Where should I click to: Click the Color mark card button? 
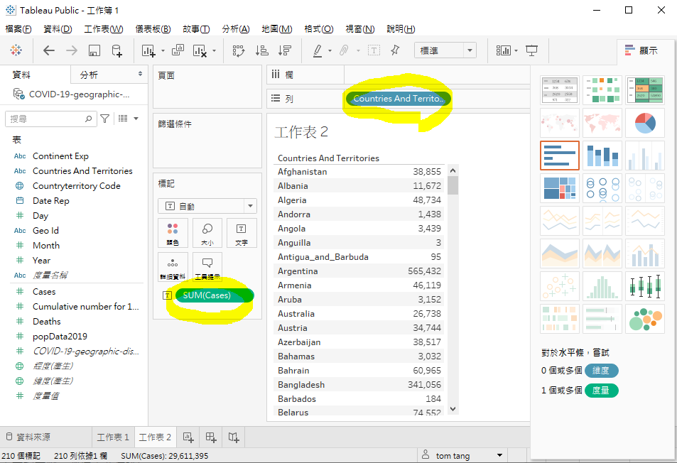tap(173, 233)
